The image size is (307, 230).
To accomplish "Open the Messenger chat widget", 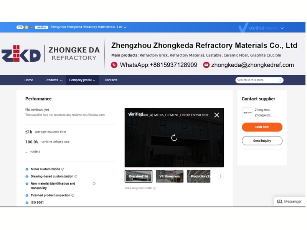I will pyautogui.click(x=289, y=201).
